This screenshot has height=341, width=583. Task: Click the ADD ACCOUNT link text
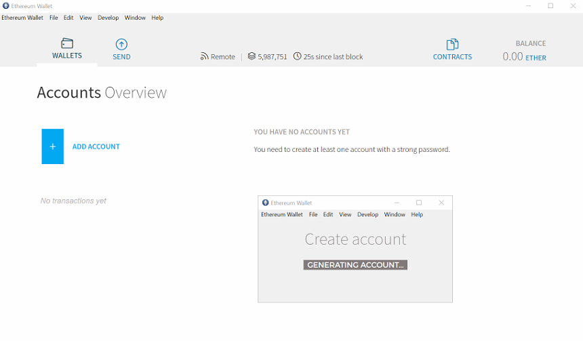click(96, 146)
